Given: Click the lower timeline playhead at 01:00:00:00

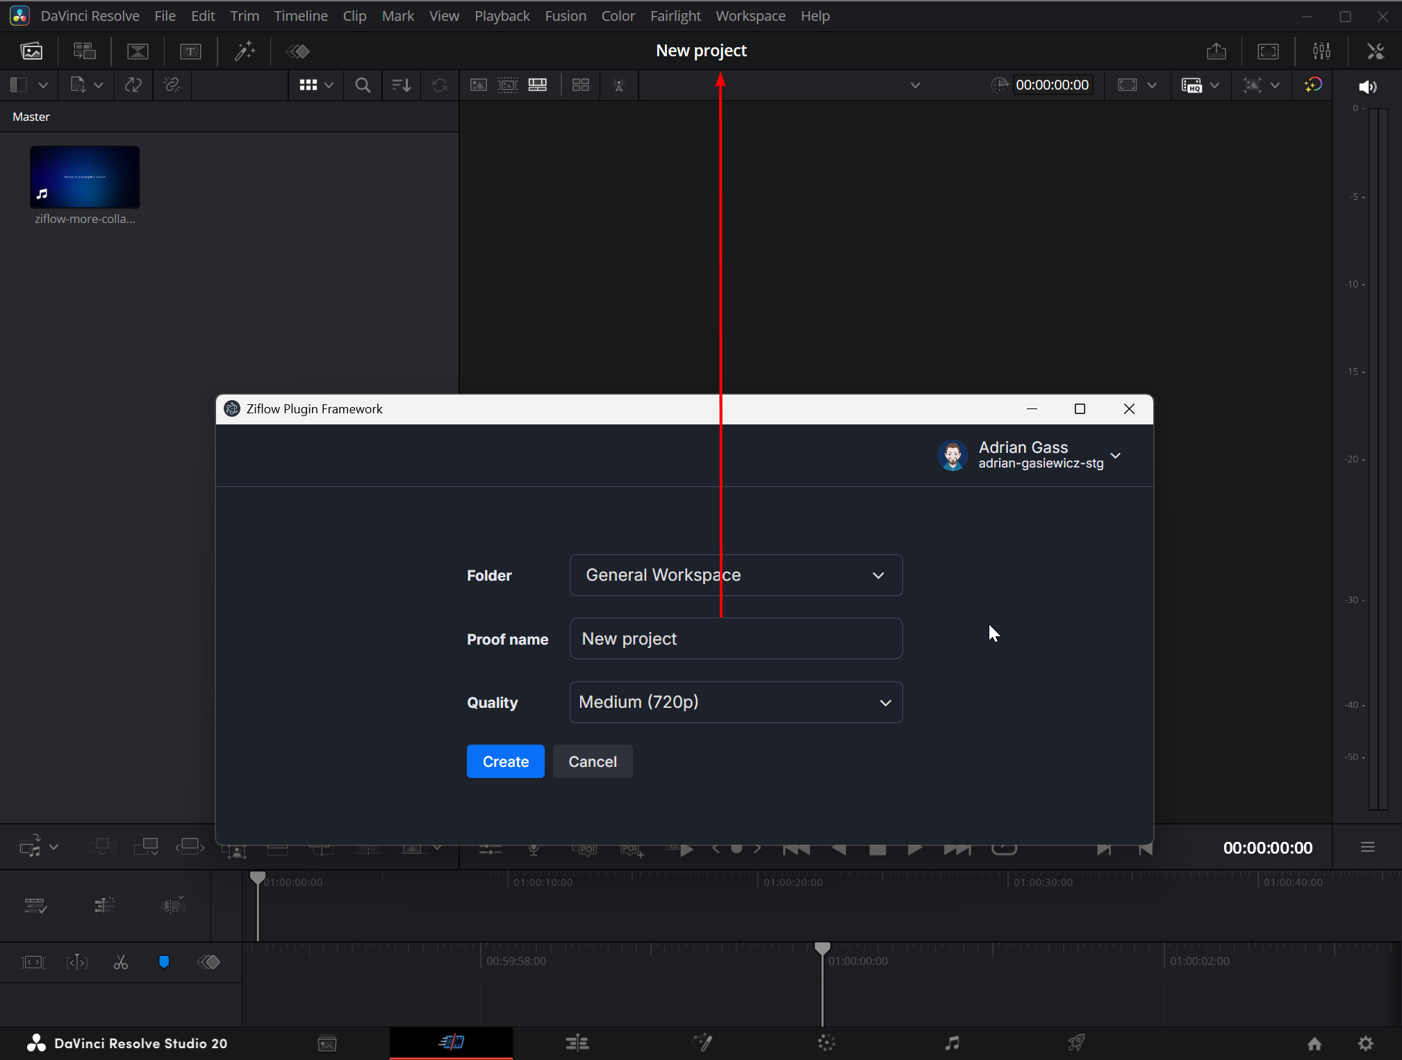Looking at the screenshot, I should pyautogui.click(x=823, y=949).
